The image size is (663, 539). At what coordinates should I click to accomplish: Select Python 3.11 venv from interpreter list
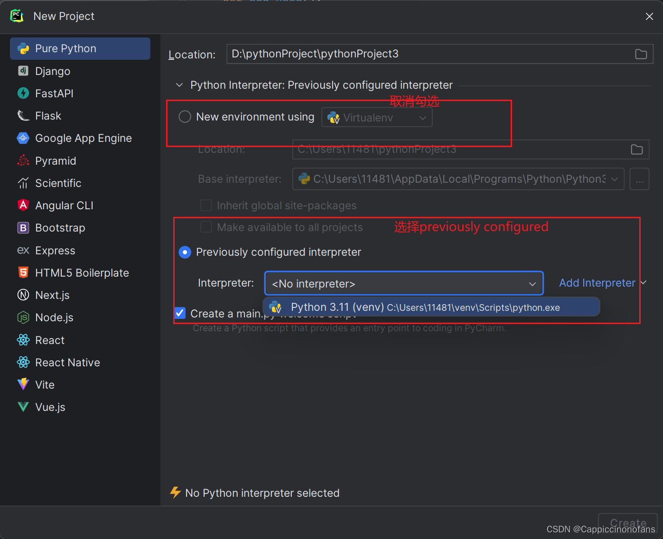[x=427, y=307]
